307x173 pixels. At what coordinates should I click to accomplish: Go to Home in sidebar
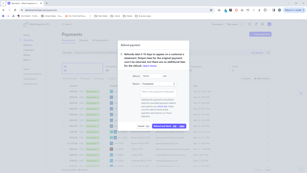(26, 35)
